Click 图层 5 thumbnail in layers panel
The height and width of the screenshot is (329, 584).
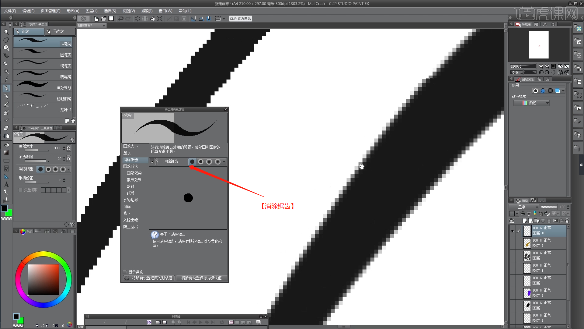(527, 293)
